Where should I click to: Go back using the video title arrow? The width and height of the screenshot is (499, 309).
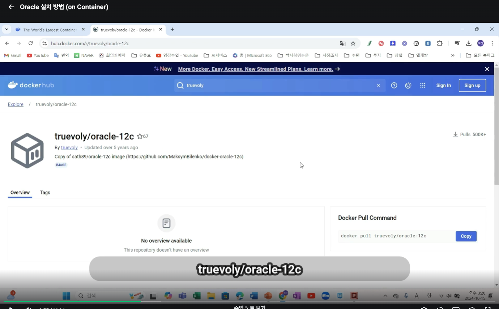(11, 7)
